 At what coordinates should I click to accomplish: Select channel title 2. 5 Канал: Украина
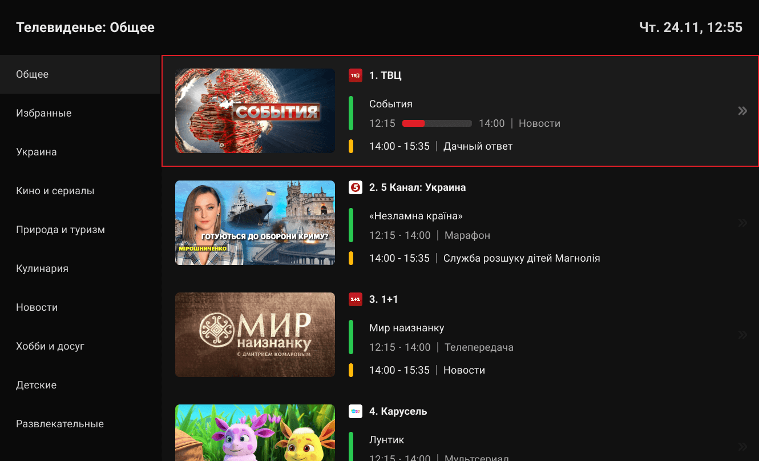pos(418,187)
